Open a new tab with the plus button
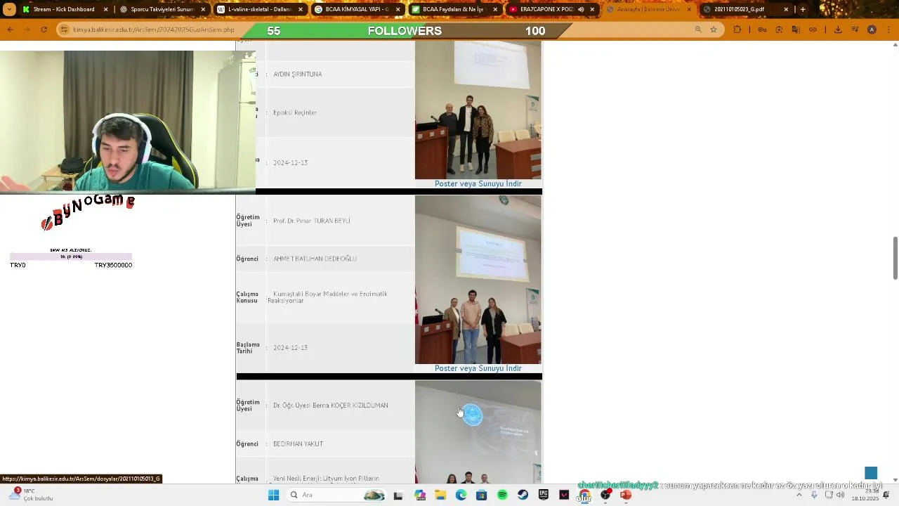 click(803, 9)
